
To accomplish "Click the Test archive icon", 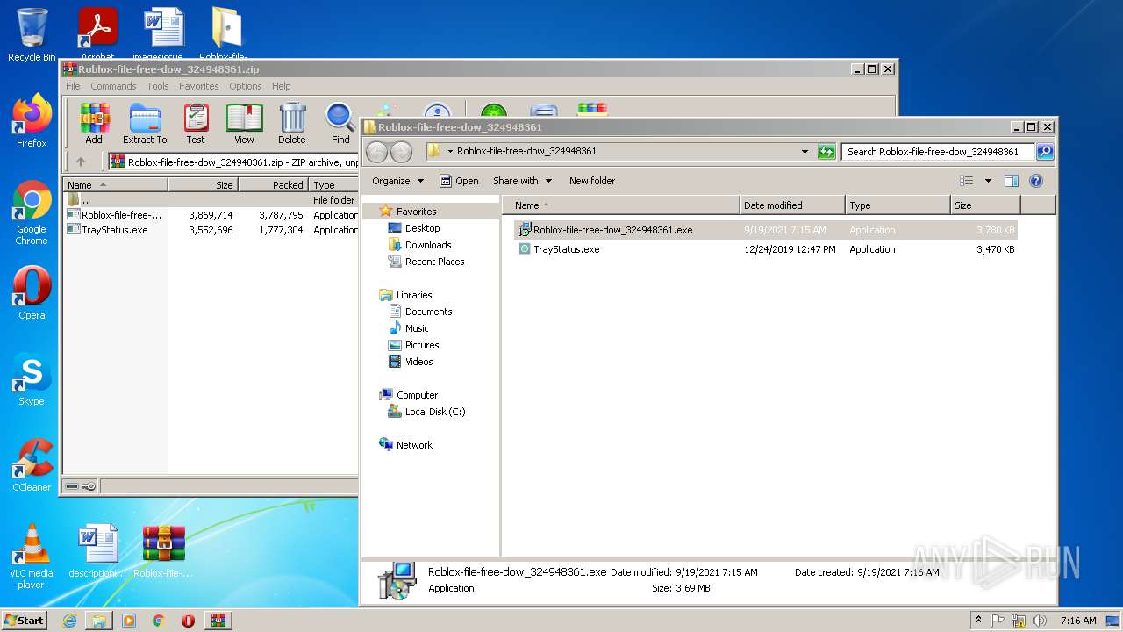I will coord(196,123).
